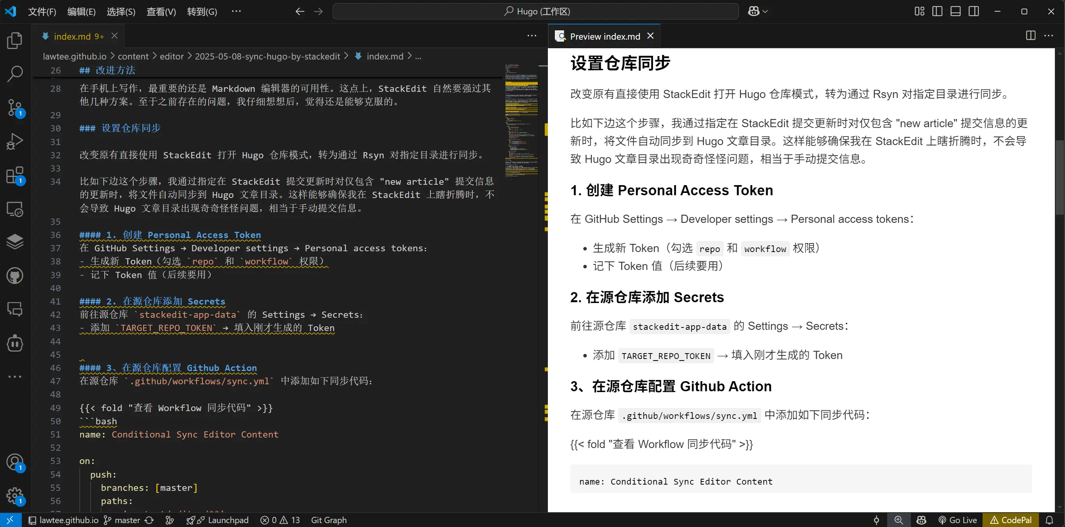Open the GitHub view in activity bar
Viewport: 1065px width, 527px height.
click(15, 276)
